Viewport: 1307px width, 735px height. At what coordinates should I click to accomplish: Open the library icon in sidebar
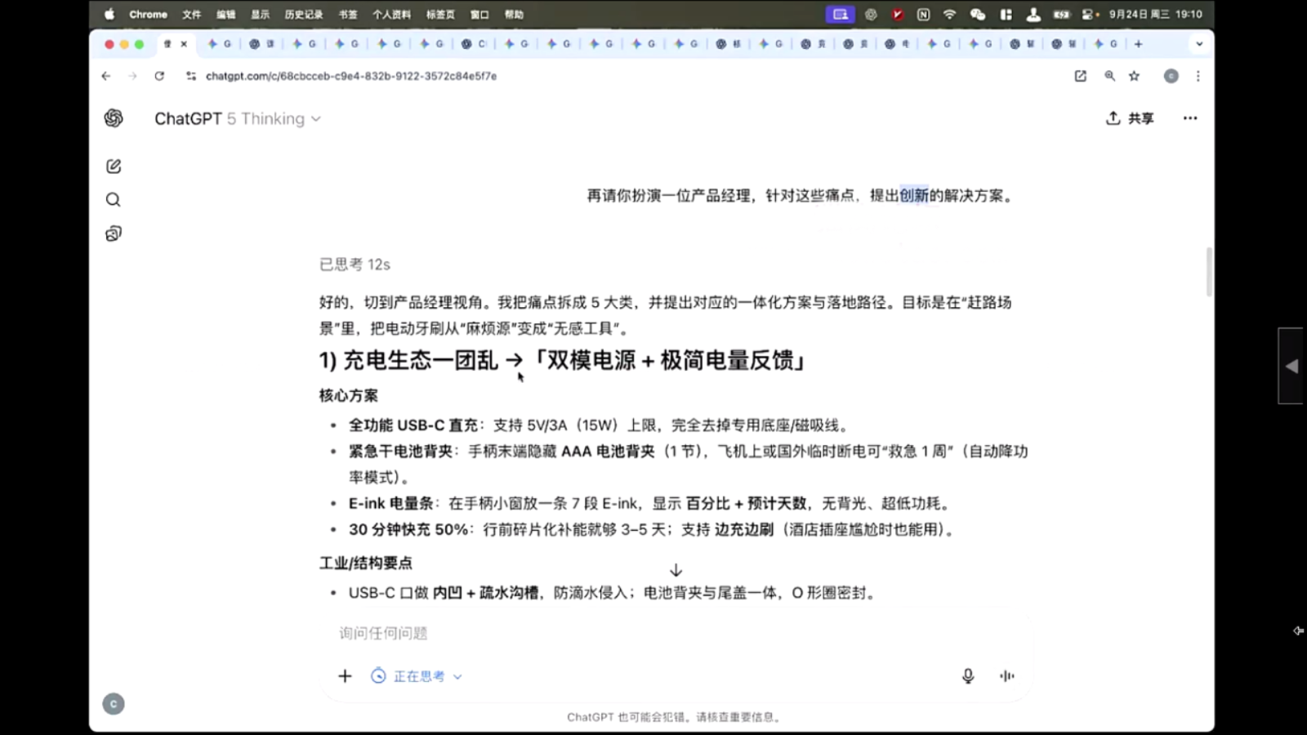tap(114, 234)
